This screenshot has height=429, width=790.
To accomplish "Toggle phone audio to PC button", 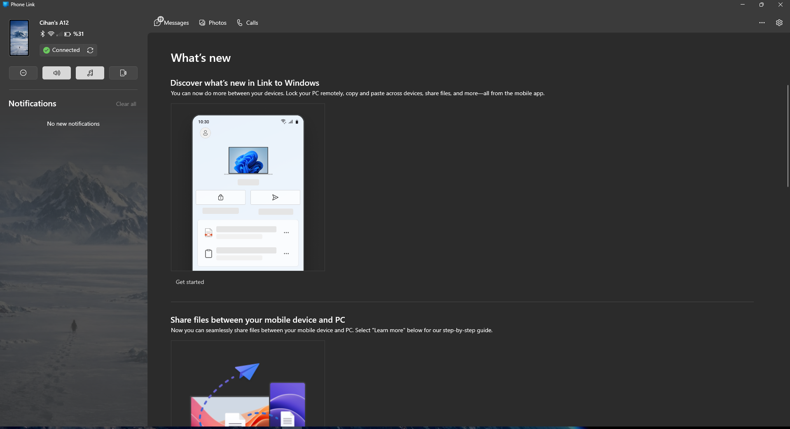I will [x=123, y=73].
